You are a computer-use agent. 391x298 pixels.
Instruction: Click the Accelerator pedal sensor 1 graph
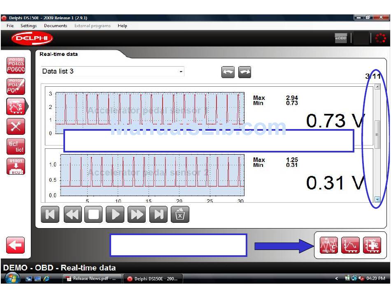tap(150, 113)
